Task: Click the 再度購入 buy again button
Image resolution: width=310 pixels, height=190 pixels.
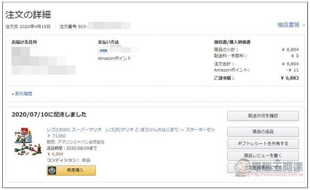Action: click(71, 170)
